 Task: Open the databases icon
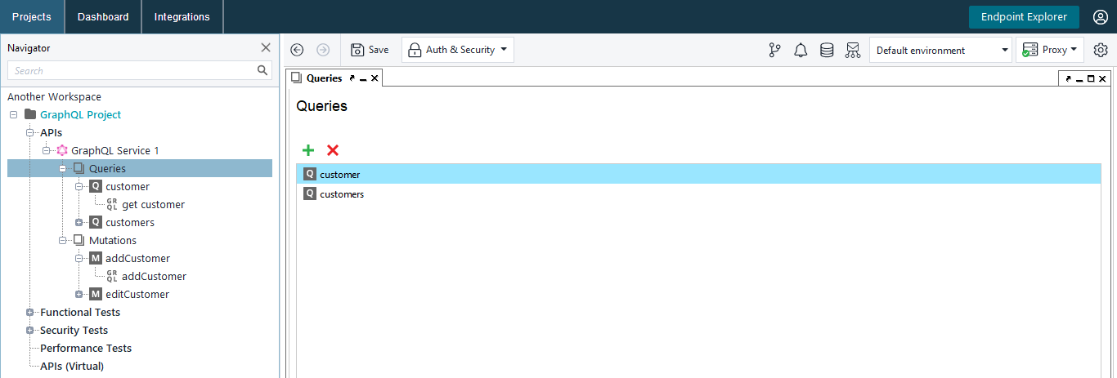pos(827,50)
